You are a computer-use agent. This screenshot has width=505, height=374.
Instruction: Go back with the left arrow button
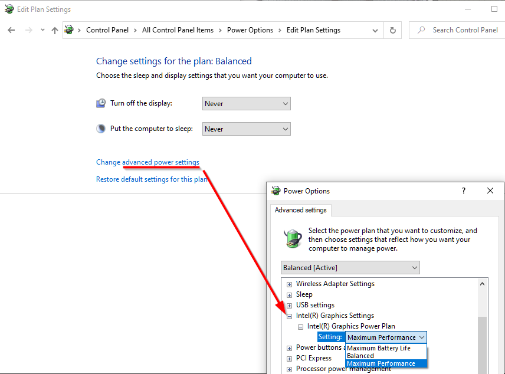coord(11,30)
